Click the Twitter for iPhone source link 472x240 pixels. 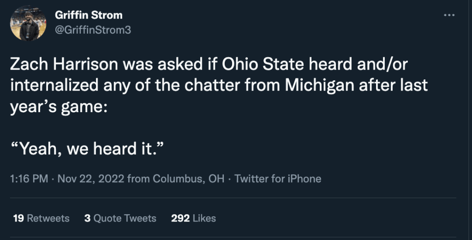(x=278, y=179)
